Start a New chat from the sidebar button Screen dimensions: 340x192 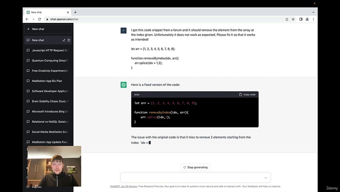pyautogui.click(x=48, y=29)
